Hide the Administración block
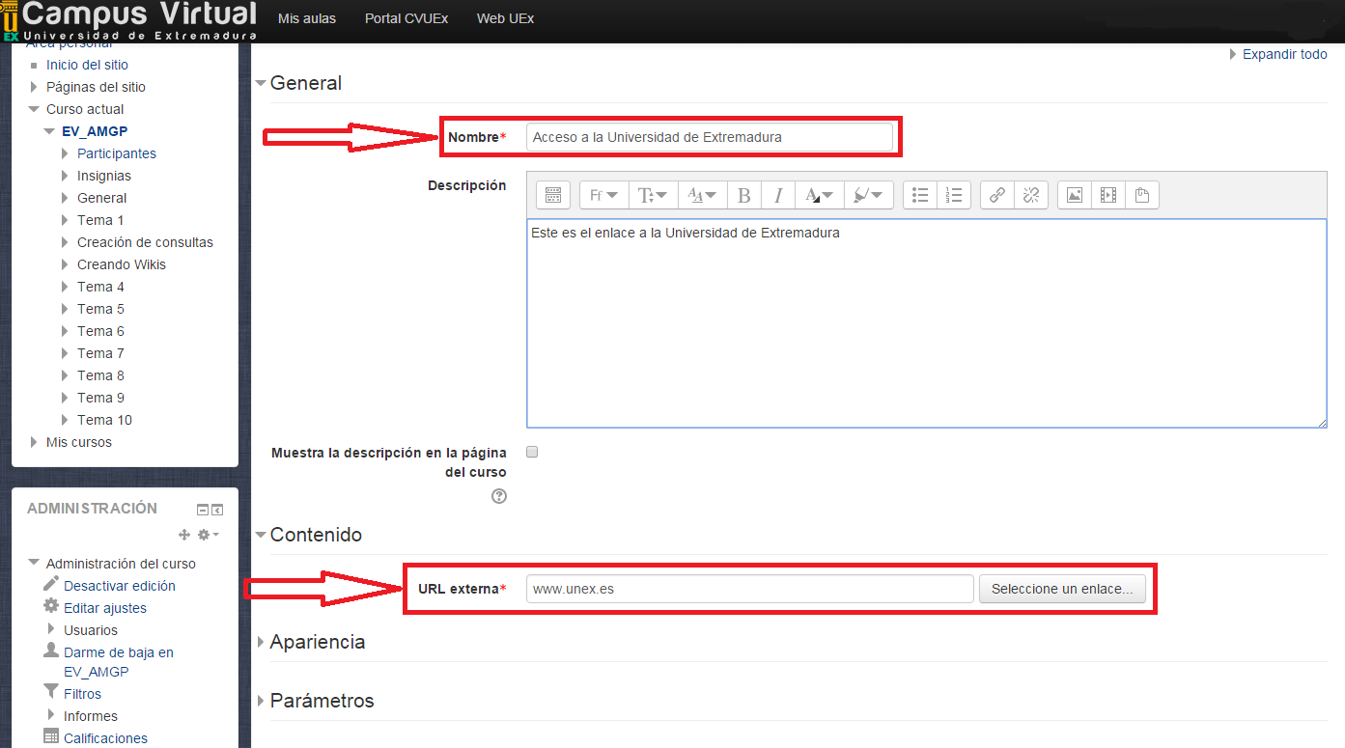 tap(203, 510)
